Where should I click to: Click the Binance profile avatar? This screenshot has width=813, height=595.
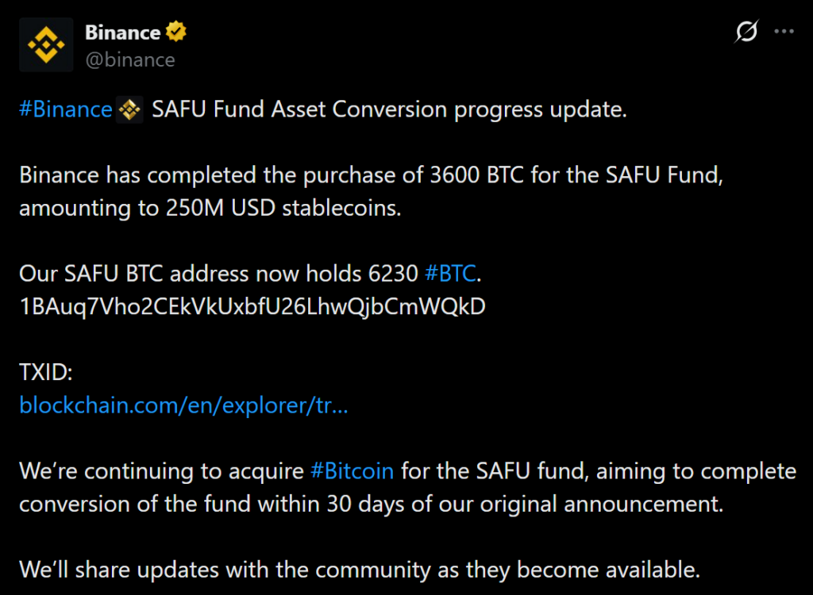pyautogui.click(x=46, y=44)
